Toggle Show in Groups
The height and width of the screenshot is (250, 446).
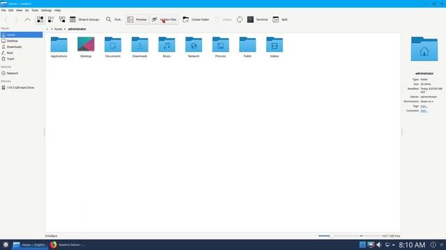coord(84,19)
